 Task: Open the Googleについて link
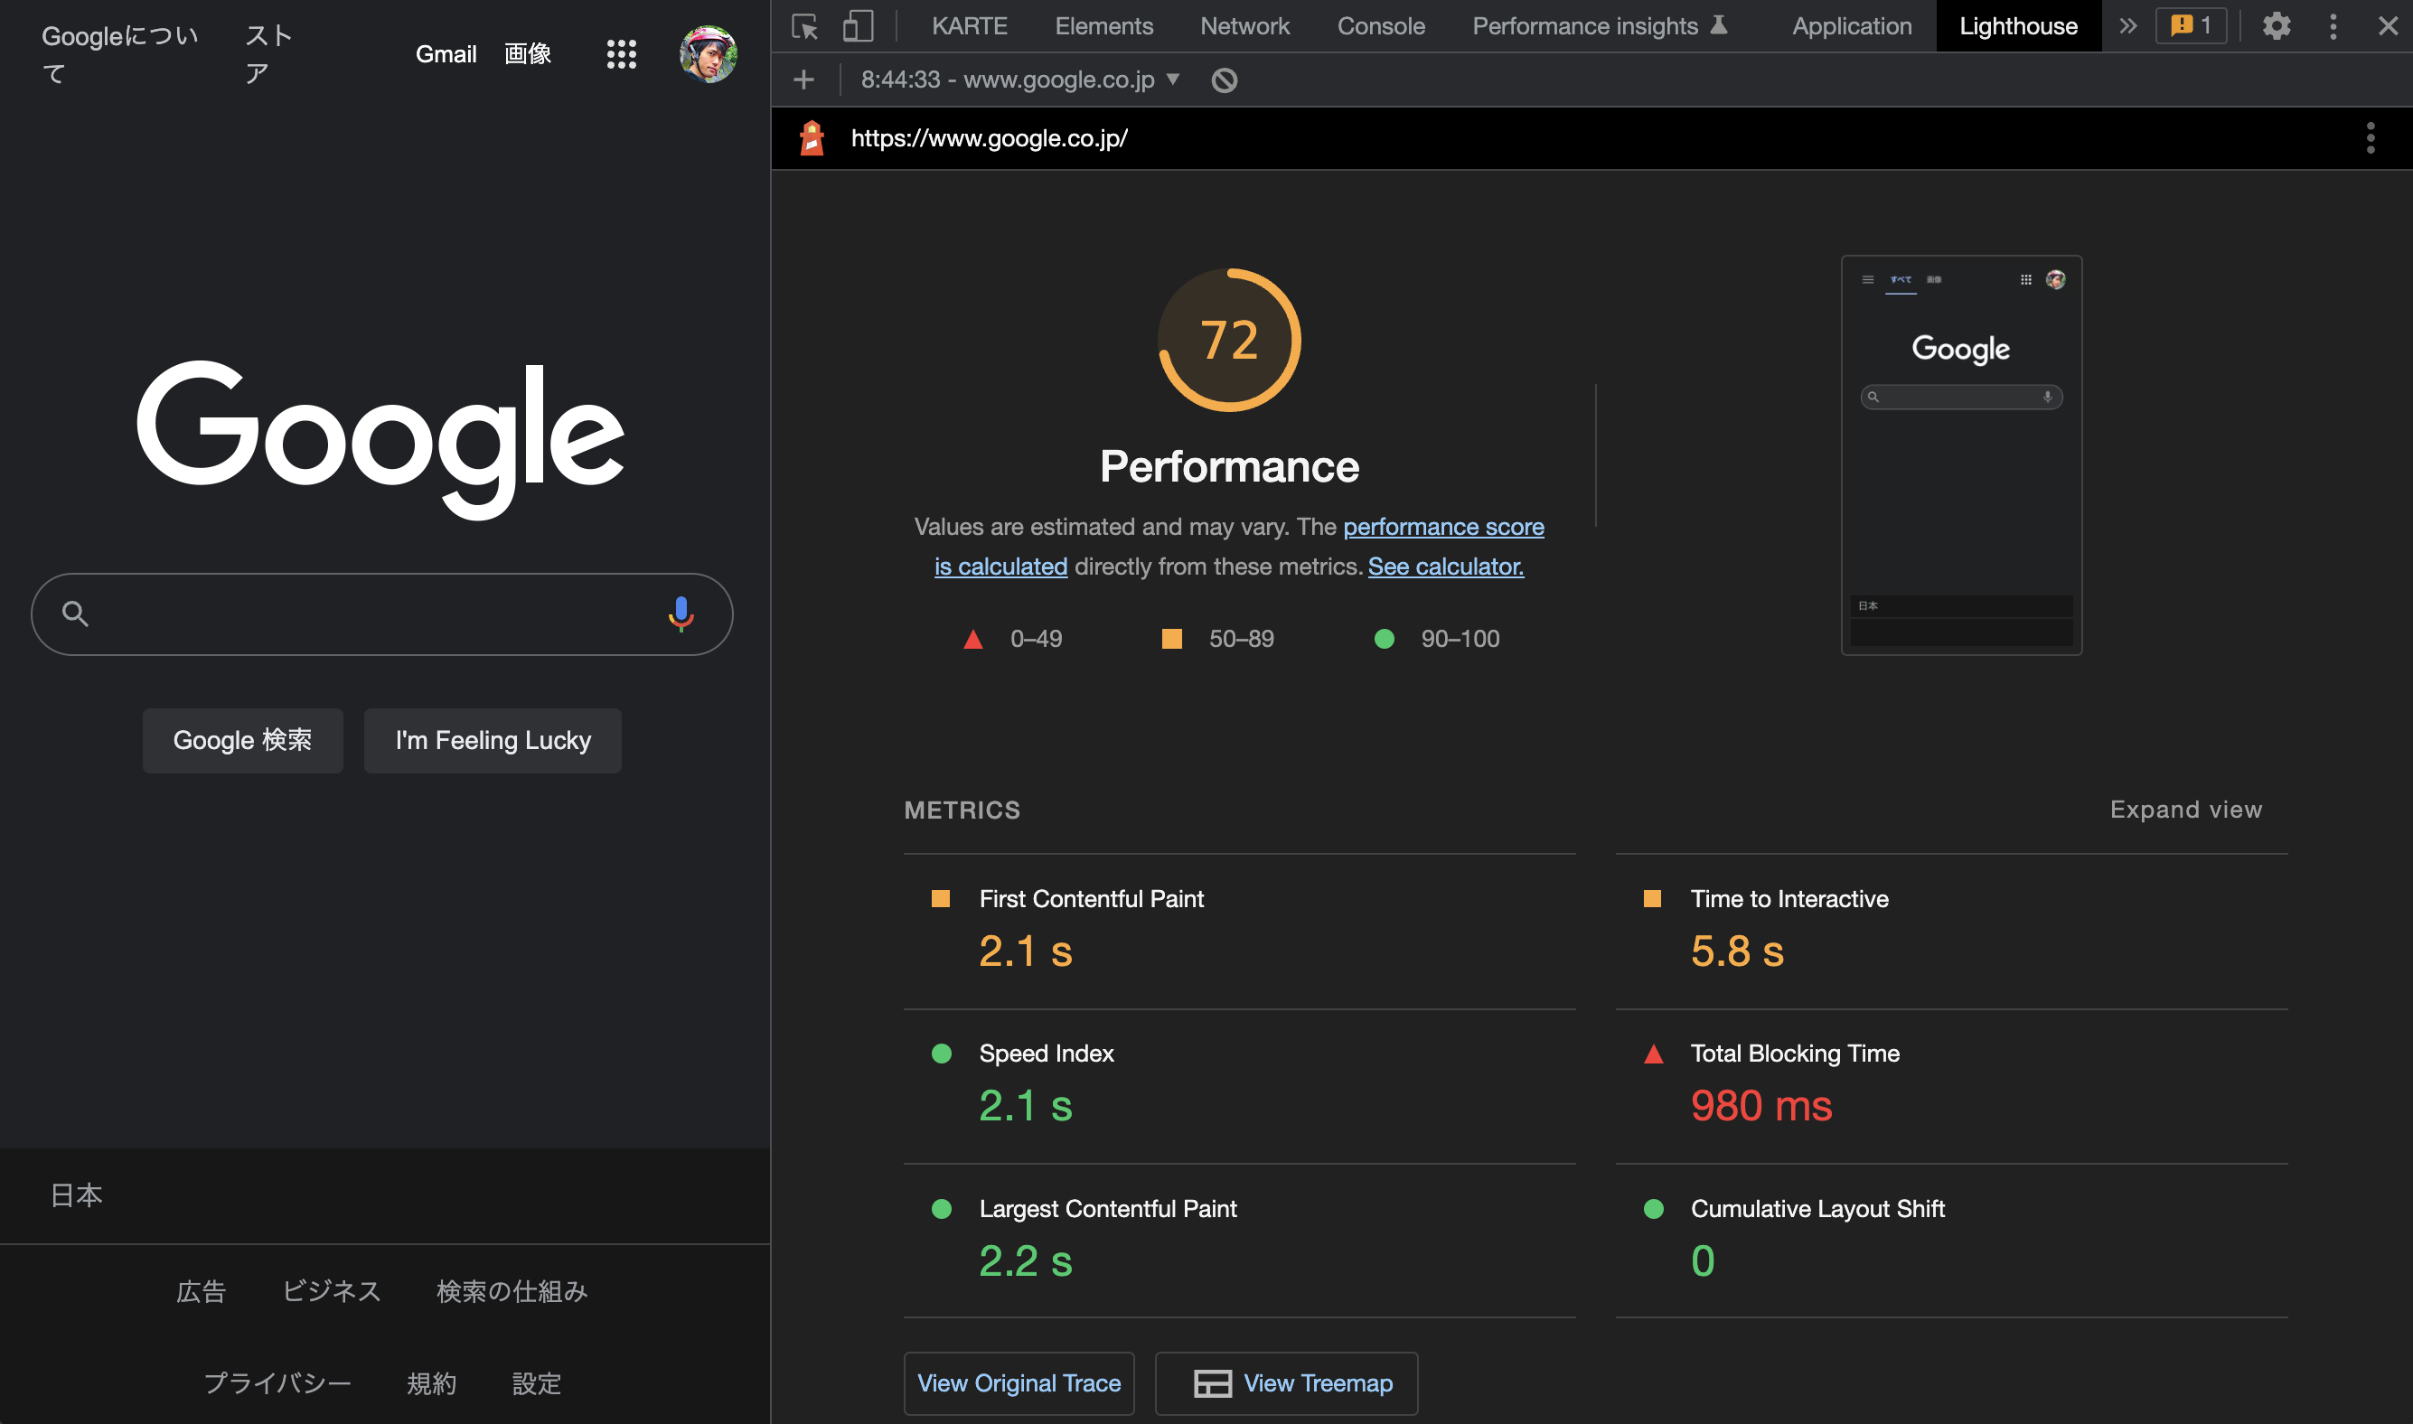121,53
